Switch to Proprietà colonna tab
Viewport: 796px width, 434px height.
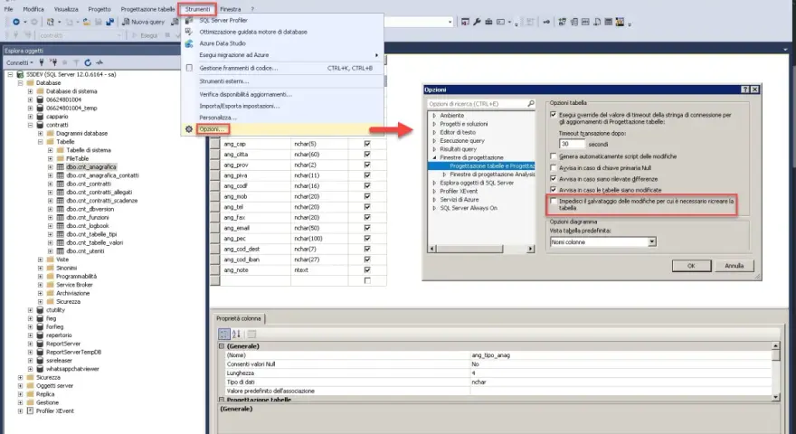[x=239, y=319]
